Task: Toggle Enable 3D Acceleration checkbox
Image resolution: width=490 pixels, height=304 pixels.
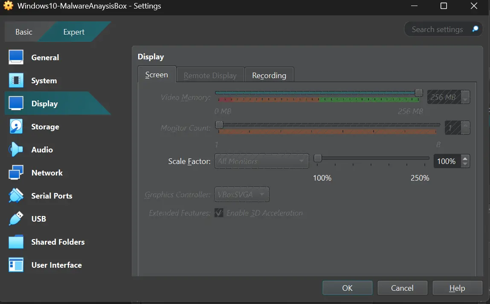Action: pyautogui.click(x=219, y=213)
